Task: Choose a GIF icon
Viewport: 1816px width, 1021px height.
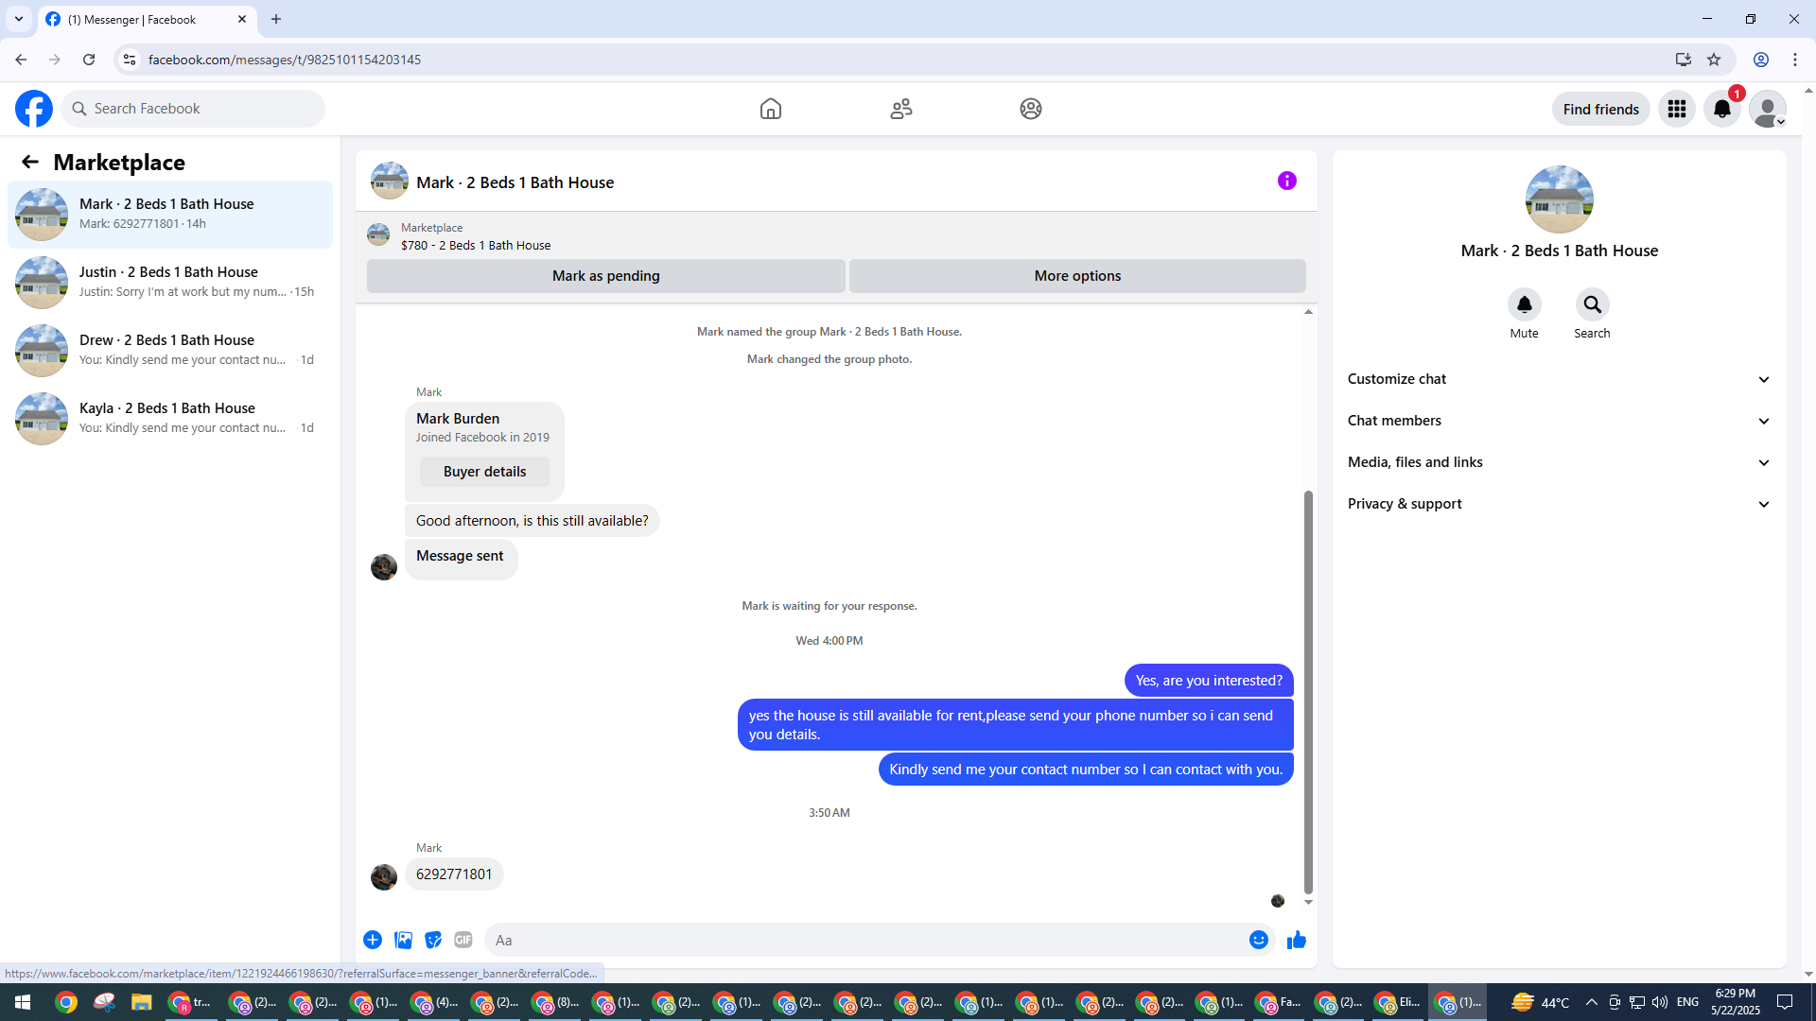Action: tap(463, 940)
